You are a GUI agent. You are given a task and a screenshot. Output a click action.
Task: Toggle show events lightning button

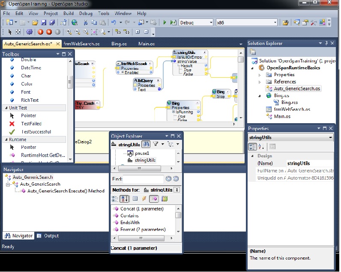144,198
